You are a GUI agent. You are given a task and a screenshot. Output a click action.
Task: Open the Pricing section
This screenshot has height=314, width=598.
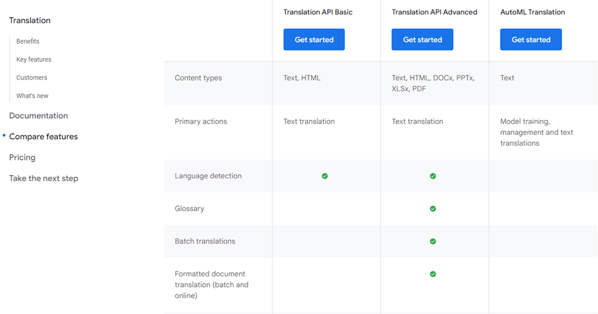(22, 158)
